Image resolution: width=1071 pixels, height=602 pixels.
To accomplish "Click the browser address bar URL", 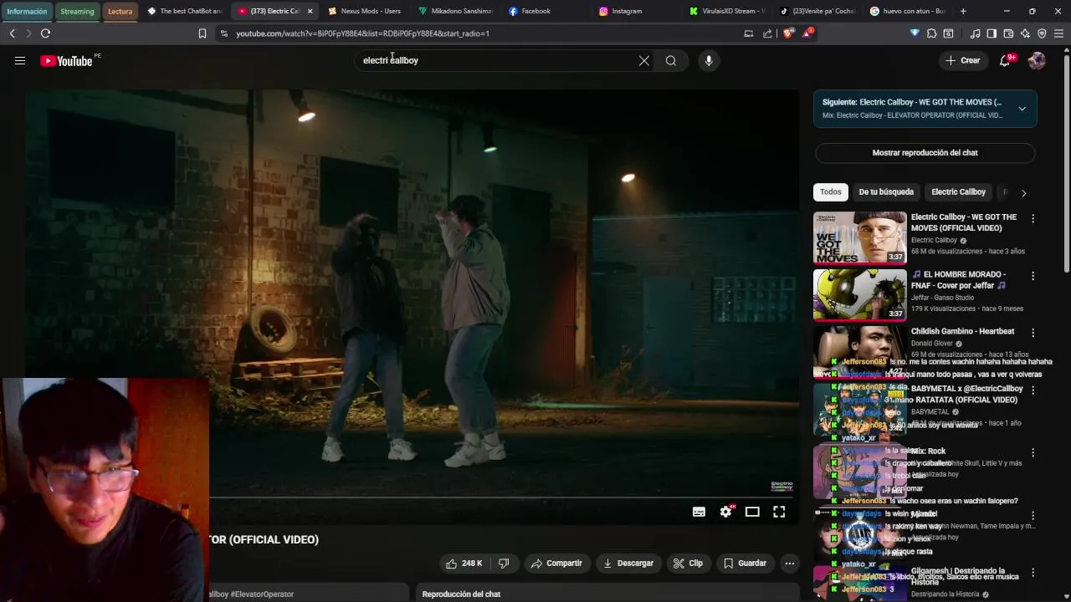I will pos(362,33).
